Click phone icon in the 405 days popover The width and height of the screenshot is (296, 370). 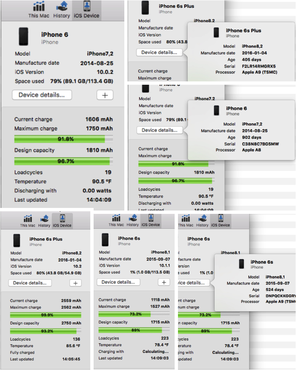coord(216,33)
